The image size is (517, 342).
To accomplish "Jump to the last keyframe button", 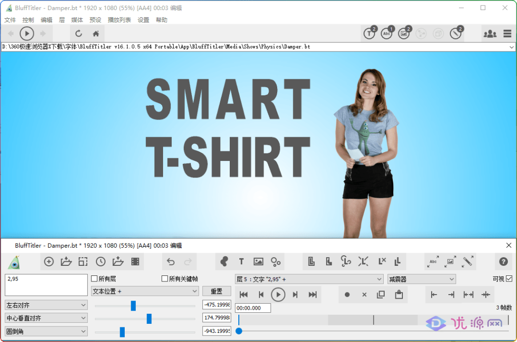I will (313, 295).
